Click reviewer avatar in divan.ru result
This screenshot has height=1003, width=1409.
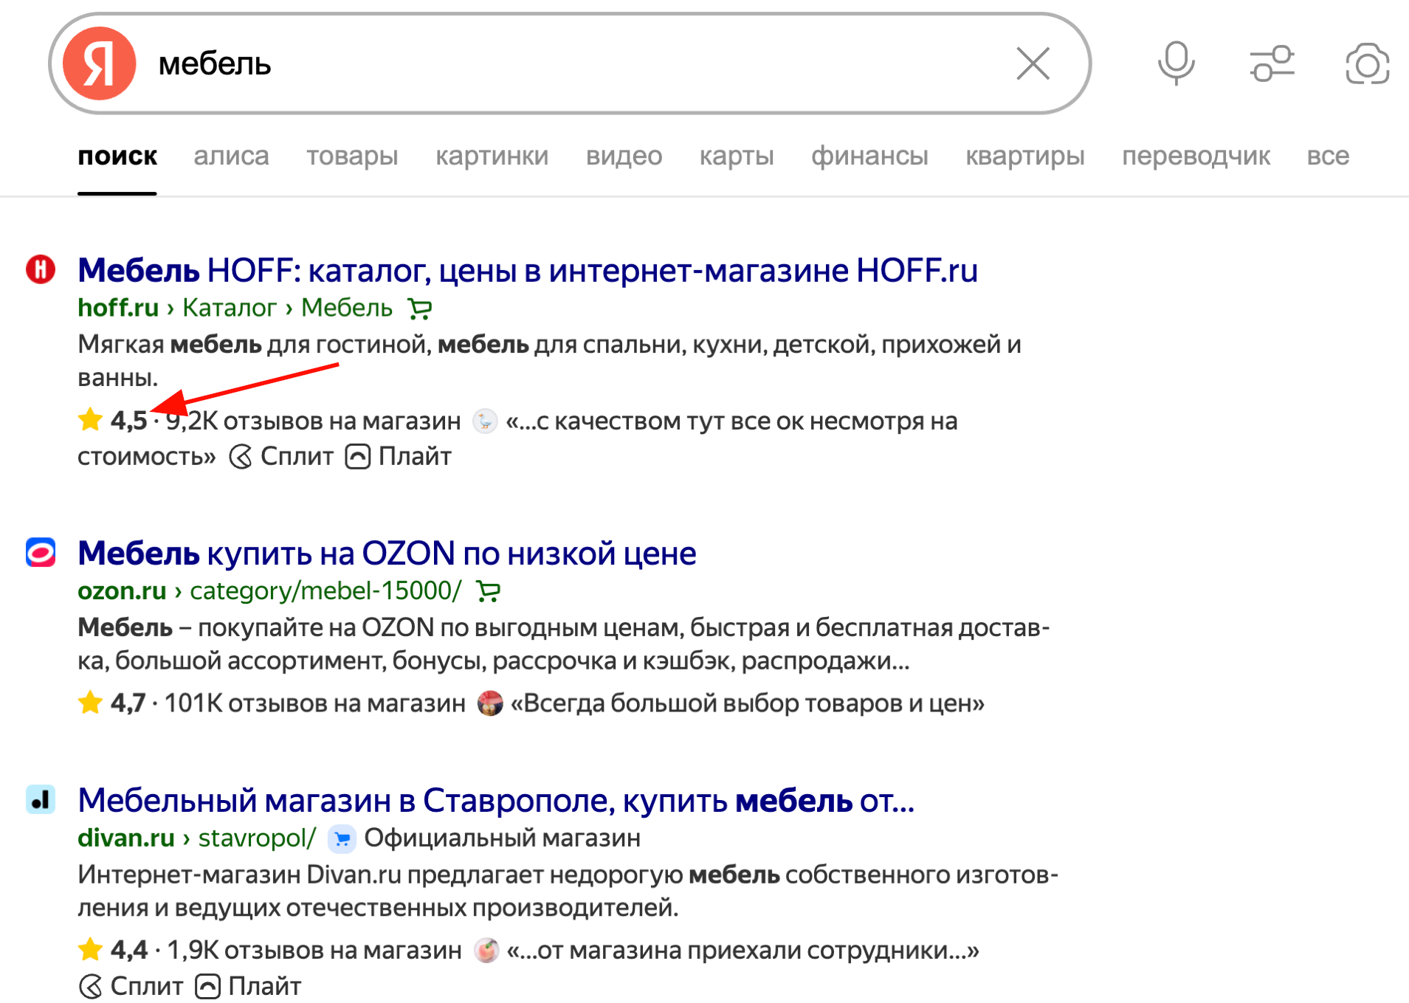pos(486,951)
